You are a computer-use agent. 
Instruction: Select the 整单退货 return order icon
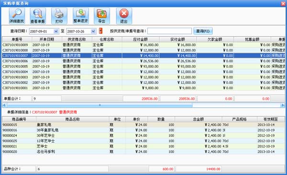tap(81, 16)
